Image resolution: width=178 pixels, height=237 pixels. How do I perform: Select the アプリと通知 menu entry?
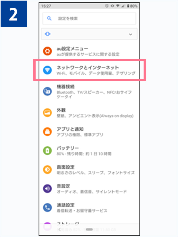[x=89, y=132]
